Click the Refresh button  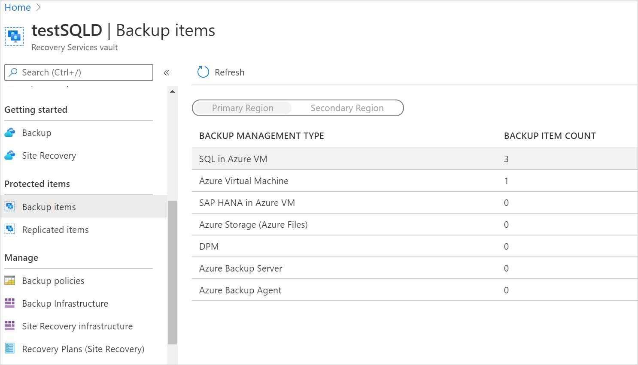(220, 72)
